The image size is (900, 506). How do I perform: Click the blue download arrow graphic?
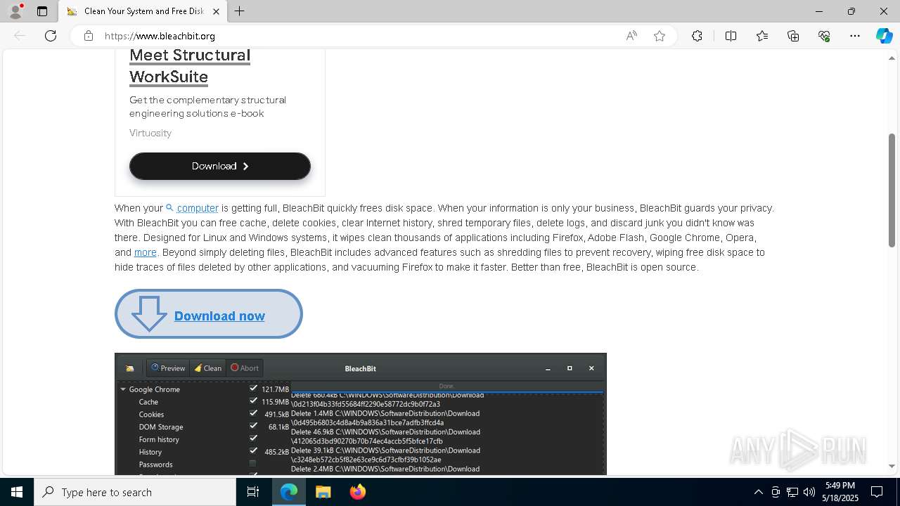[x=149, y=313]
